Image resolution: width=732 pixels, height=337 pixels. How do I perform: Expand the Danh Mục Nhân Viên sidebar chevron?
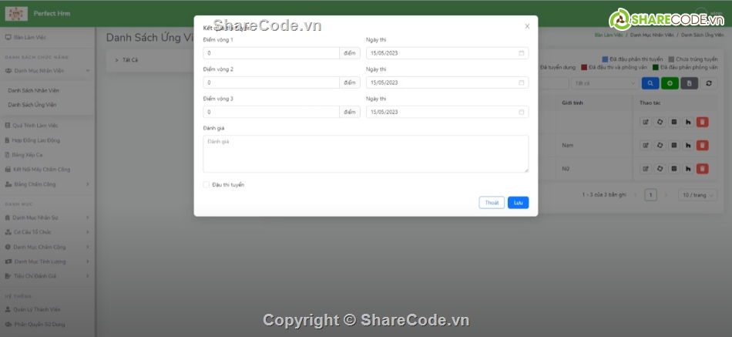[87, 71]
